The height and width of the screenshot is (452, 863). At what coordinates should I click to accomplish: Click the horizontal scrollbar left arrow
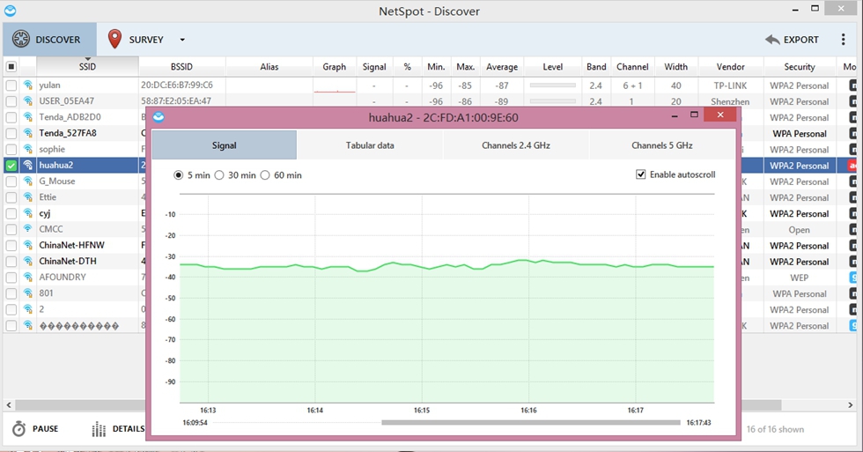(x=9, y=404)
